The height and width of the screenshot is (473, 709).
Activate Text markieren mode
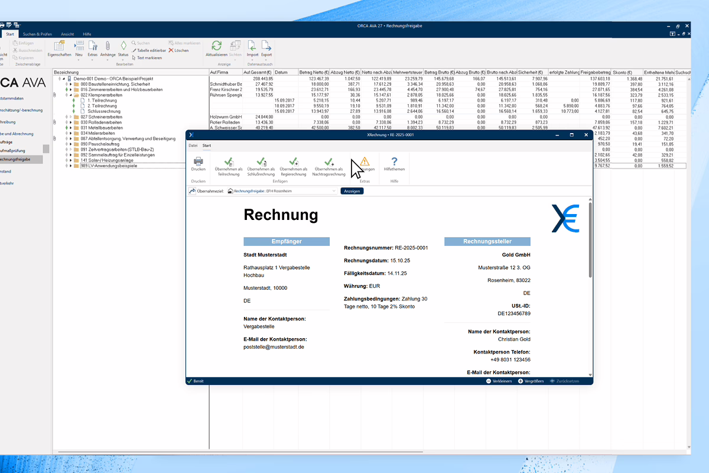(147, 58)
